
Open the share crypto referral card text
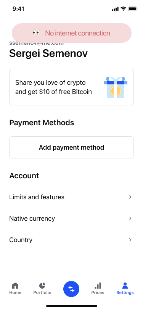[53, 87]
